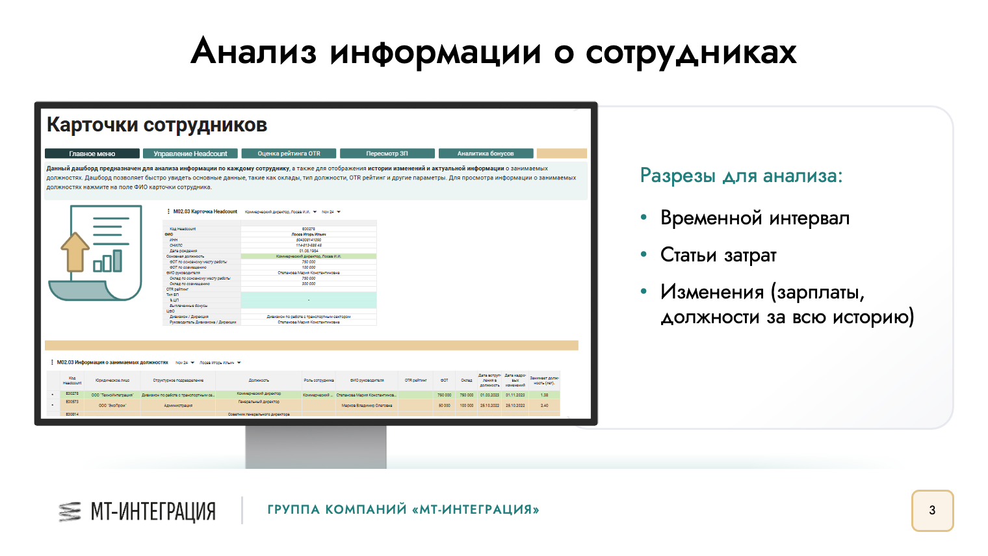Expand details for employee row E00278
Screen dimensions: 988x556
(53, 394)
